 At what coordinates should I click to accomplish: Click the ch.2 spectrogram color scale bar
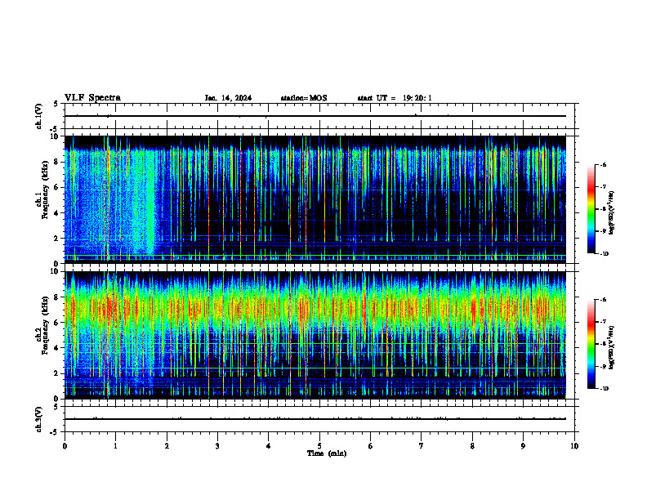591,344
